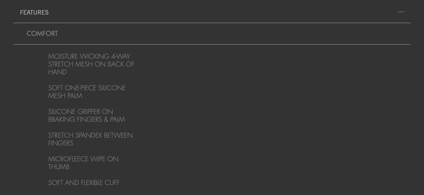Select the soft and flexible cuff item

point(84,183)
